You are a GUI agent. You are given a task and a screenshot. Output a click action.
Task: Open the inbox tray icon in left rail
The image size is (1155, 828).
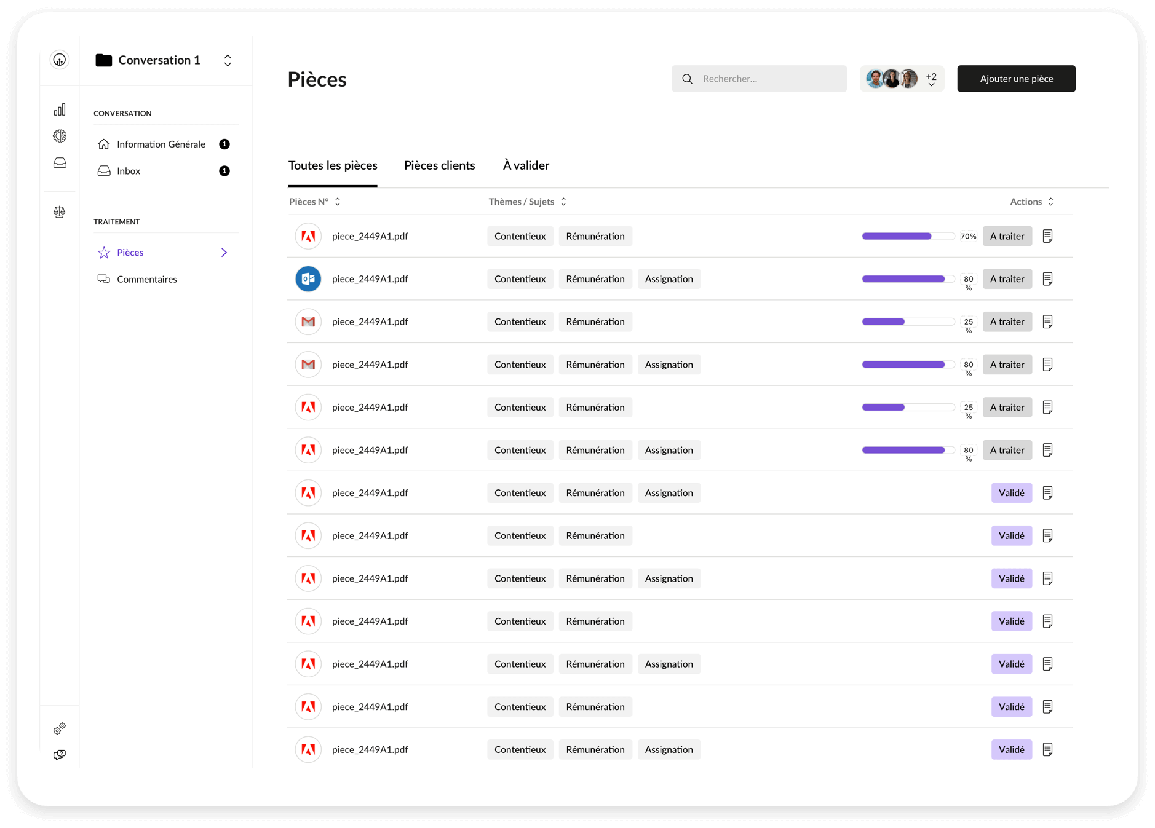60,163
